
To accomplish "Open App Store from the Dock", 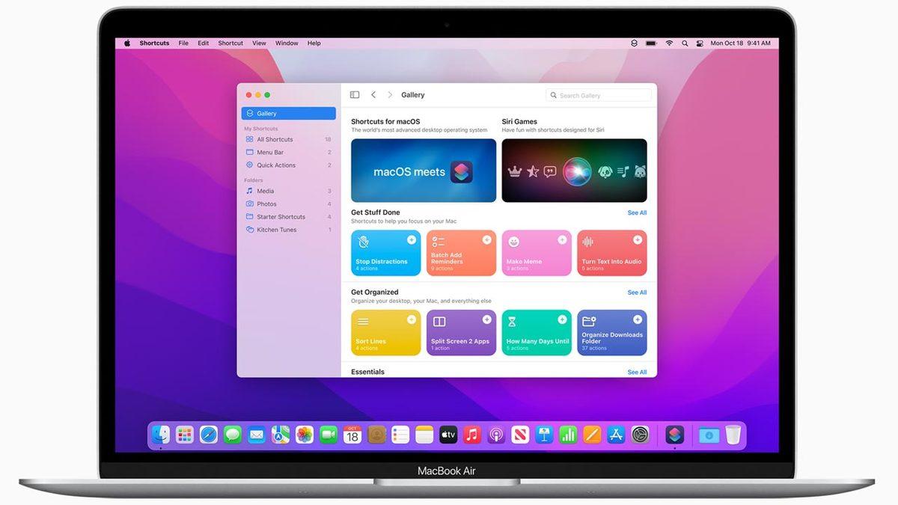I will [616, 434].
